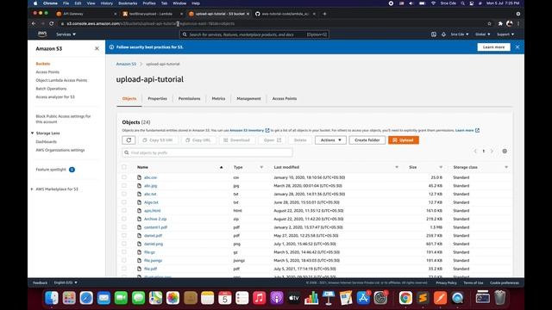Open Podcasts from the Dock
The width and height of the screenshot is (552, 310).
tap(277, 298)
